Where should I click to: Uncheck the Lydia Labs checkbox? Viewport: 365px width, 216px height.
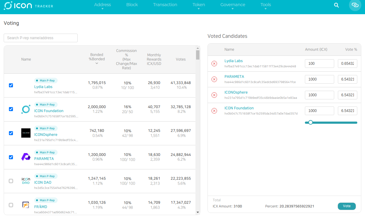(x=11, y=85)
